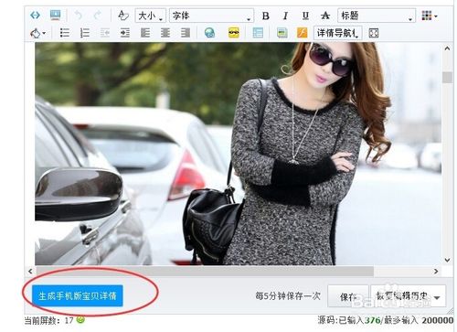457x332 pixels.
Task: Click the model photo in the editor
Action: pyautogui.click(x=238, y=154)
